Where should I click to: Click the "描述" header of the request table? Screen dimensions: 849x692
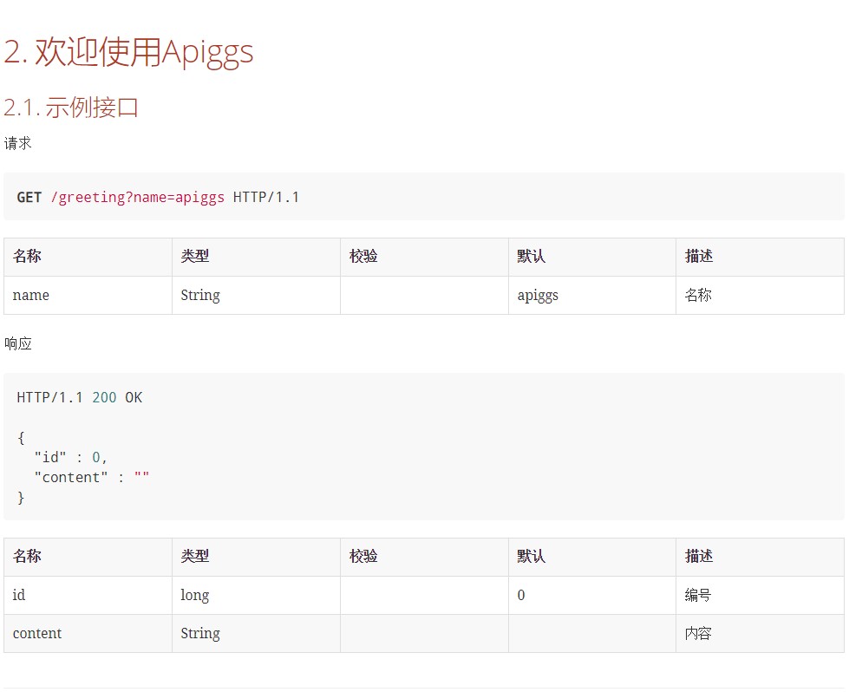(x=698, y=256)
